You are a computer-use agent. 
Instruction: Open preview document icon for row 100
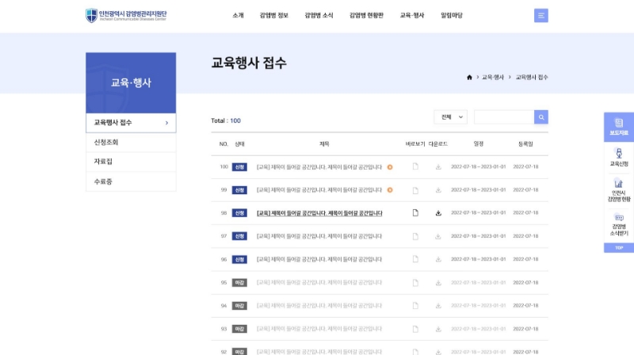tap(415, 166)
